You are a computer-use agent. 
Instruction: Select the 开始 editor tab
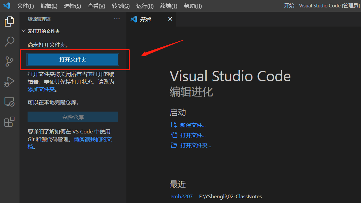pos(151,19)
